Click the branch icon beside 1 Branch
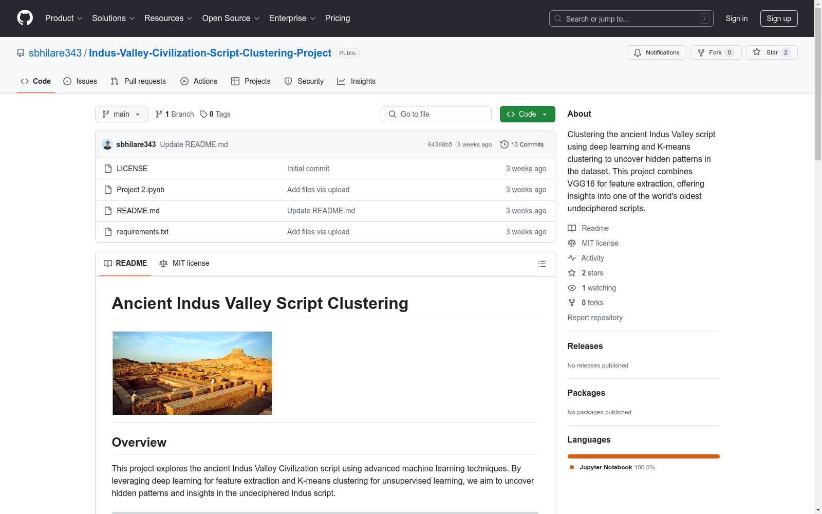The height and width of the screenshot is (514, 822). [159, 114]
